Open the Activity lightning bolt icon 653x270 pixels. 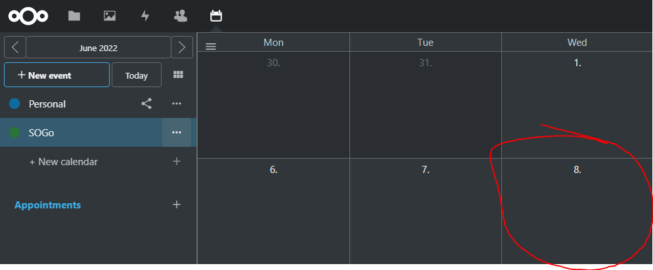click(145, 16)
